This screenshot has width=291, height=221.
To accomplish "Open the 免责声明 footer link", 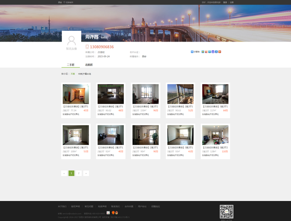I will pyautogui.click(x=102, y=206).
